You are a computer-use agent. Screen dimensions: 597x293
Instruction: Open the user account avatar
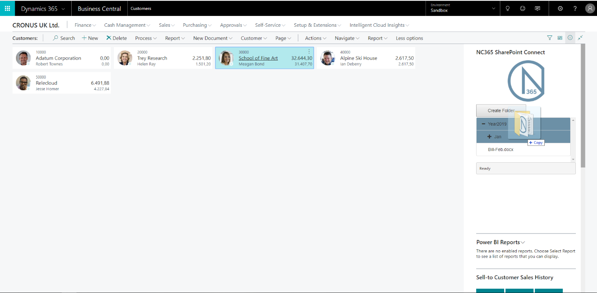pyautogui.click(x=590, y=8)
